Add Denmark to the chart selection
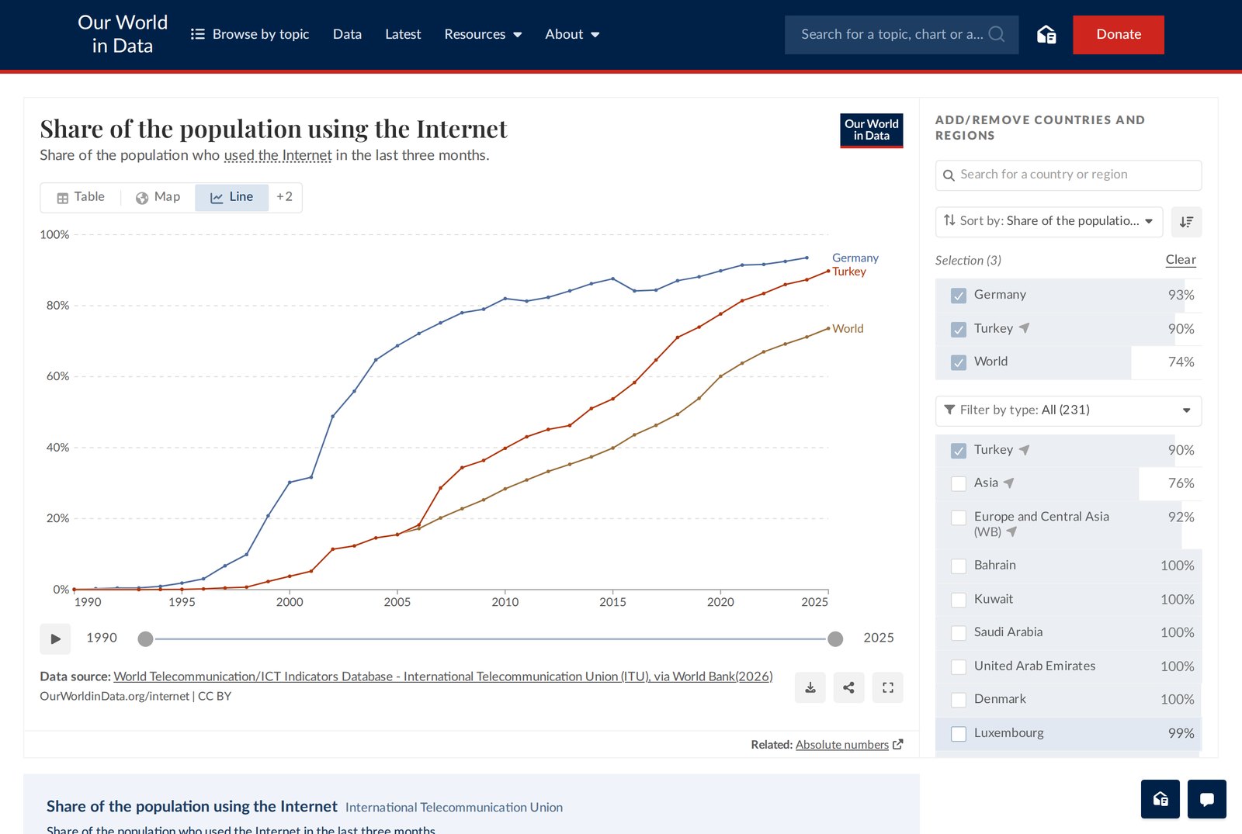 point(959,700)
